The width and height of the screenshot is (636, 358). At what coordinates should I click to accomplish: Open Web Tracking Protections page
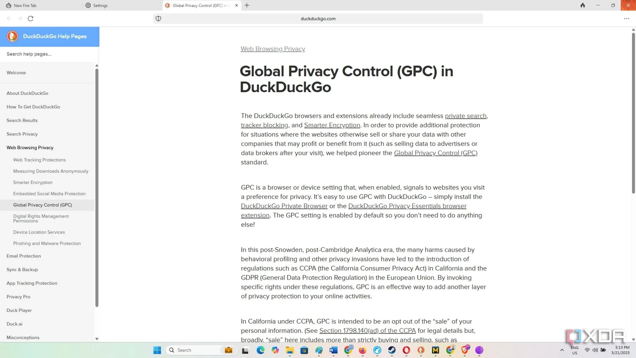pos(39,160)
